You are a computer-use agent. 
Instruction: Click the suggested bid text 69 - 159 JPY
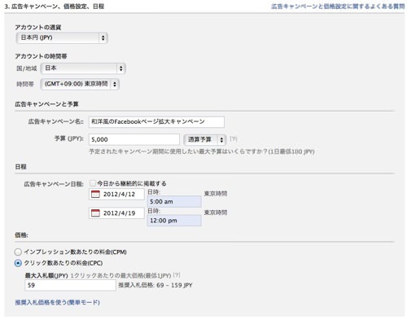click(x=174, y=285)
